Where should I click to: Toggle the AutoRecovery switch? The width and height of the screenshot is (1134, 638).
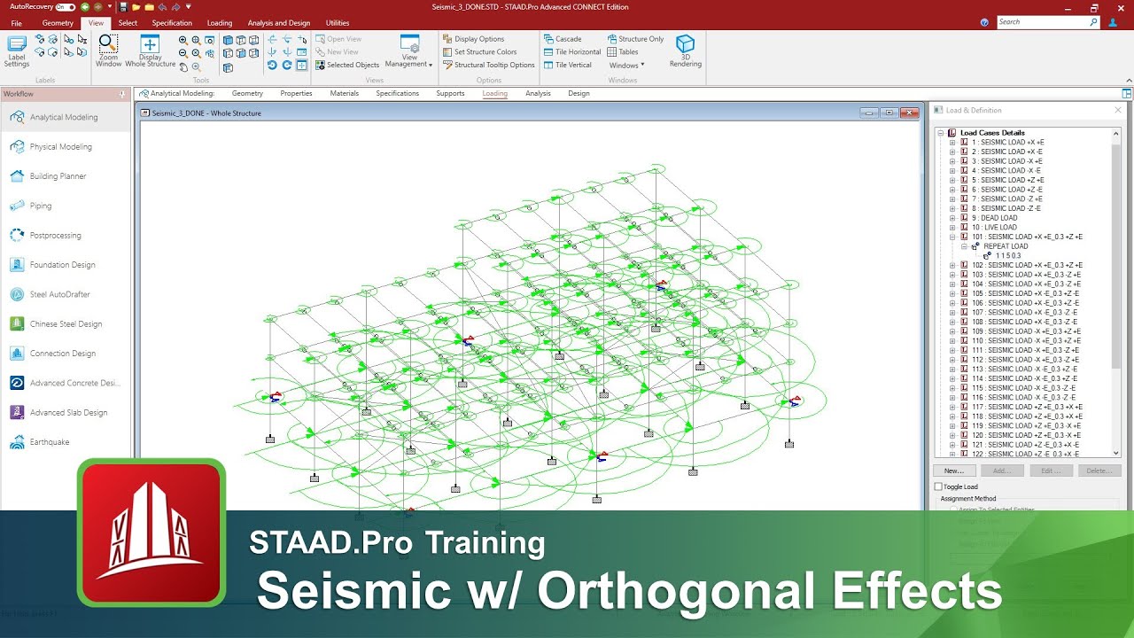[x=65, y=7]
